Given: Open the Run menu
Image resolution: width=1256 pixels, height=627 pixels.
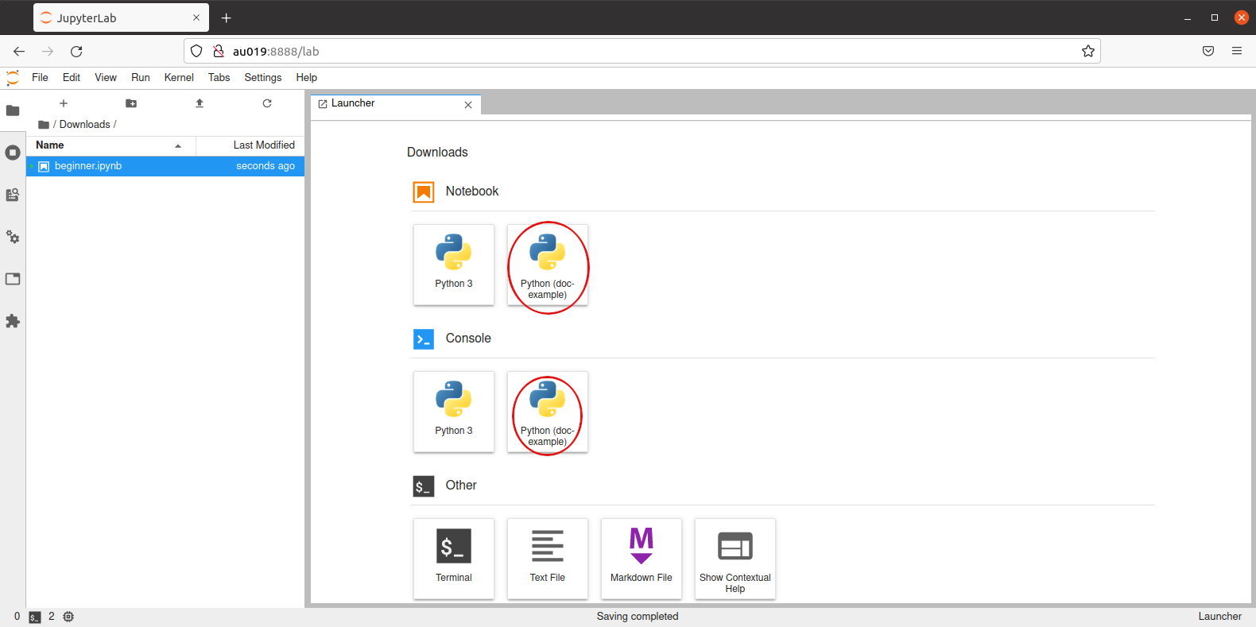Looking at the screenshot, I should coord(141,78).
